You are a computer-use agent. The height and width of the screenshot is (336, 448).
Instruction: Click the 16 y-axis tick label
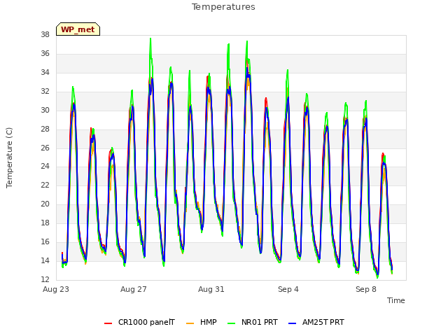click(45, 242)
